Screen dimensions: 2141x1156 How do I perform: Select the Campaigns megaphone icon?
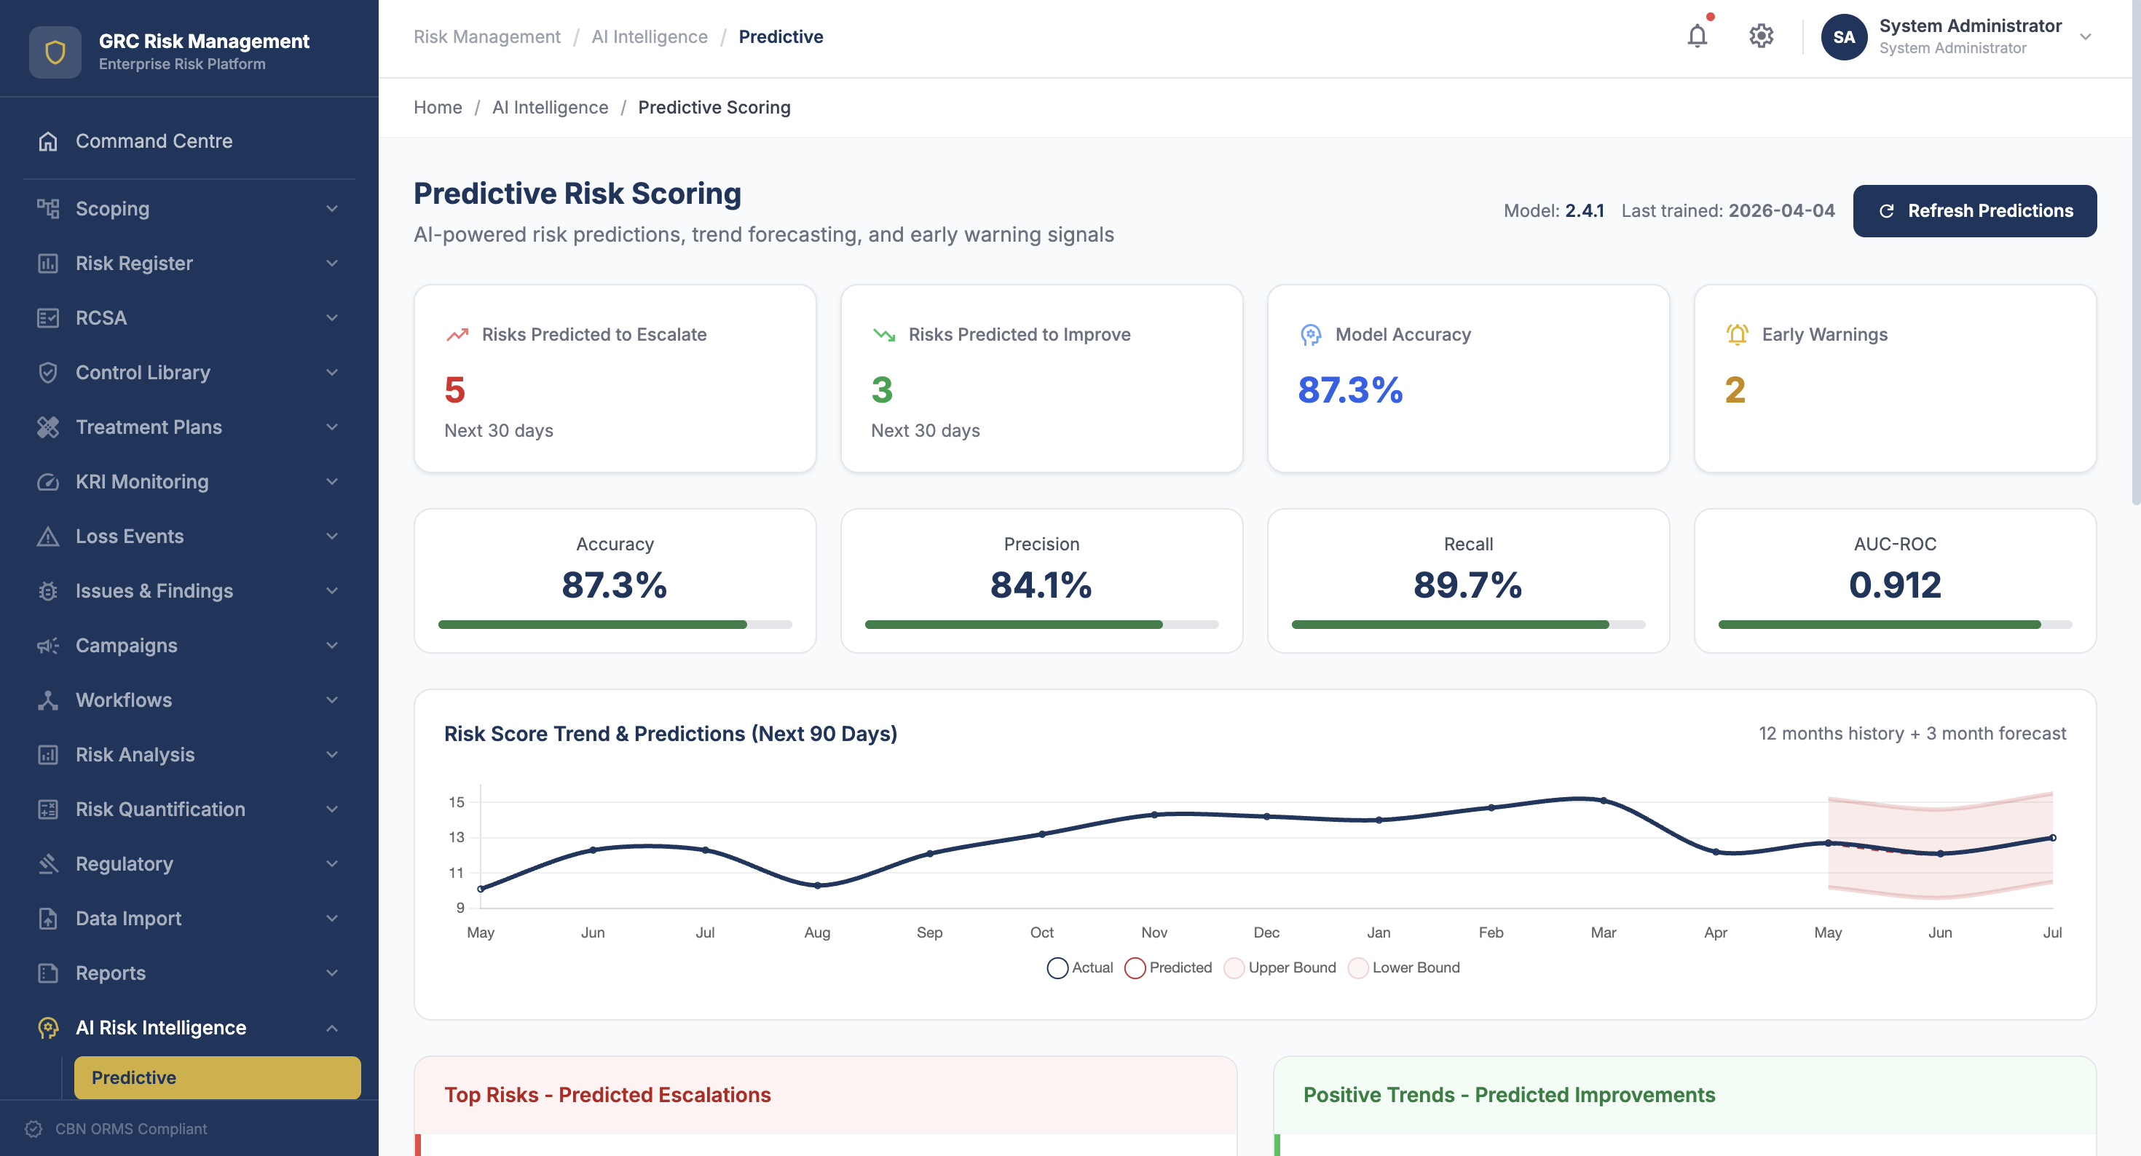point(49,645)
